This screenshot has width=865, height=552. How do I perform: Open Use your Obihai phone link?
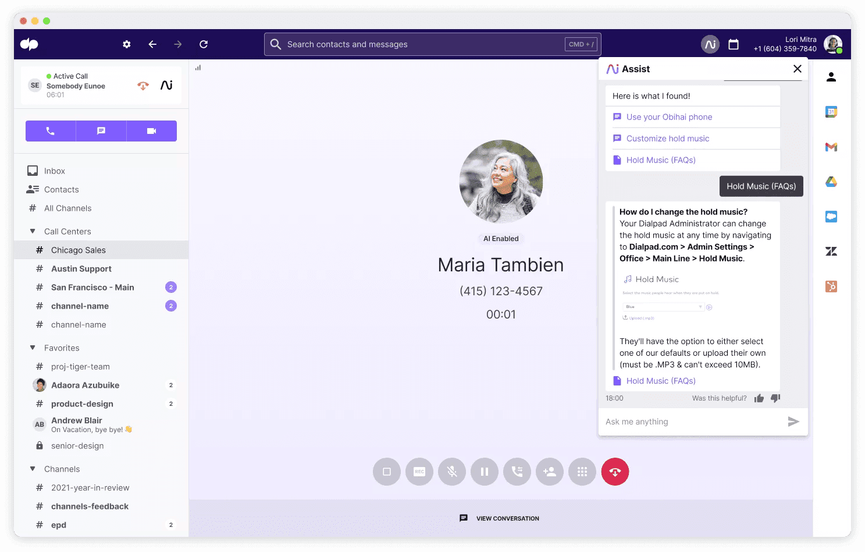pyautogui.click(x=669, y=117)
